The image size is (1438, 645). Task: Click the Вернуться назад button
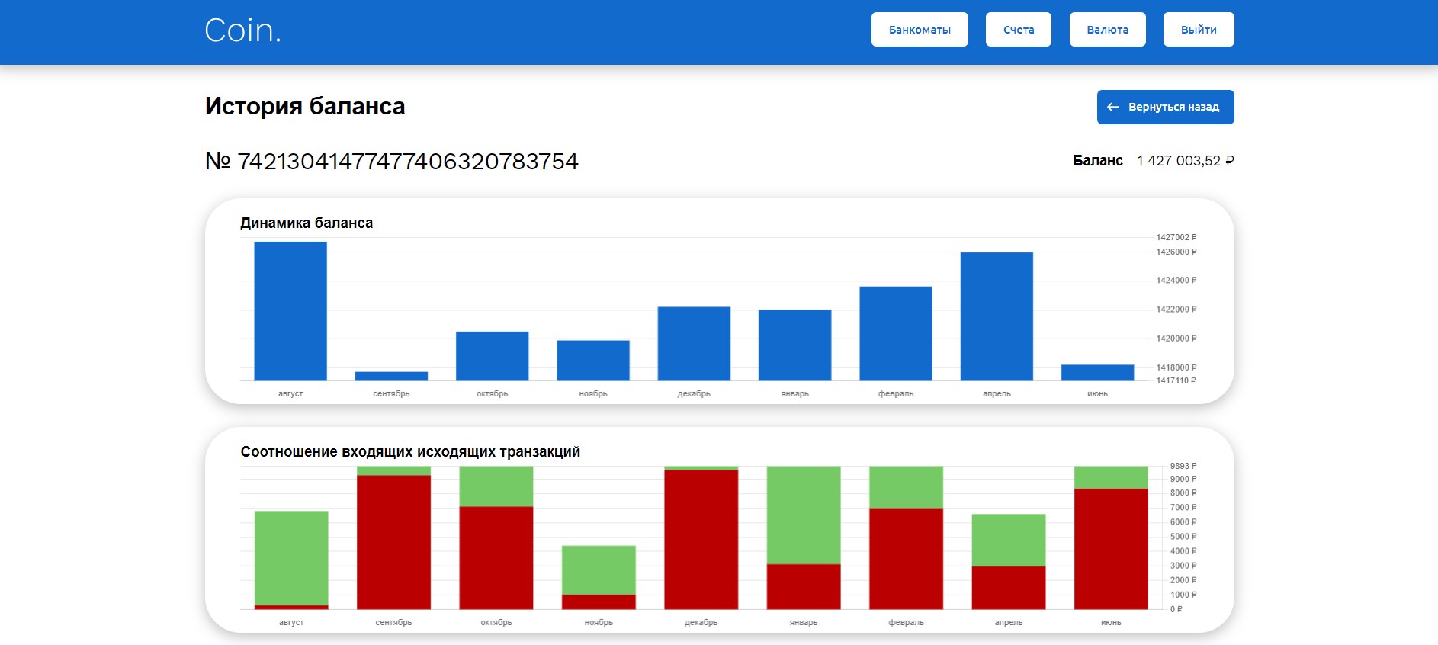(1165, 107)
